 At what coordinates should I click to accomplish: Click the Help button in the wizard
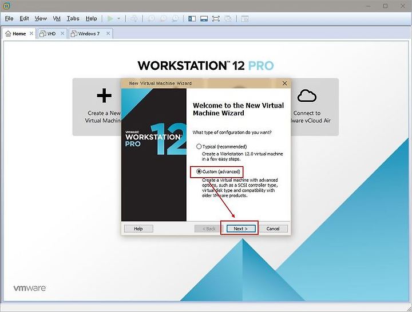tap(138, 229)
